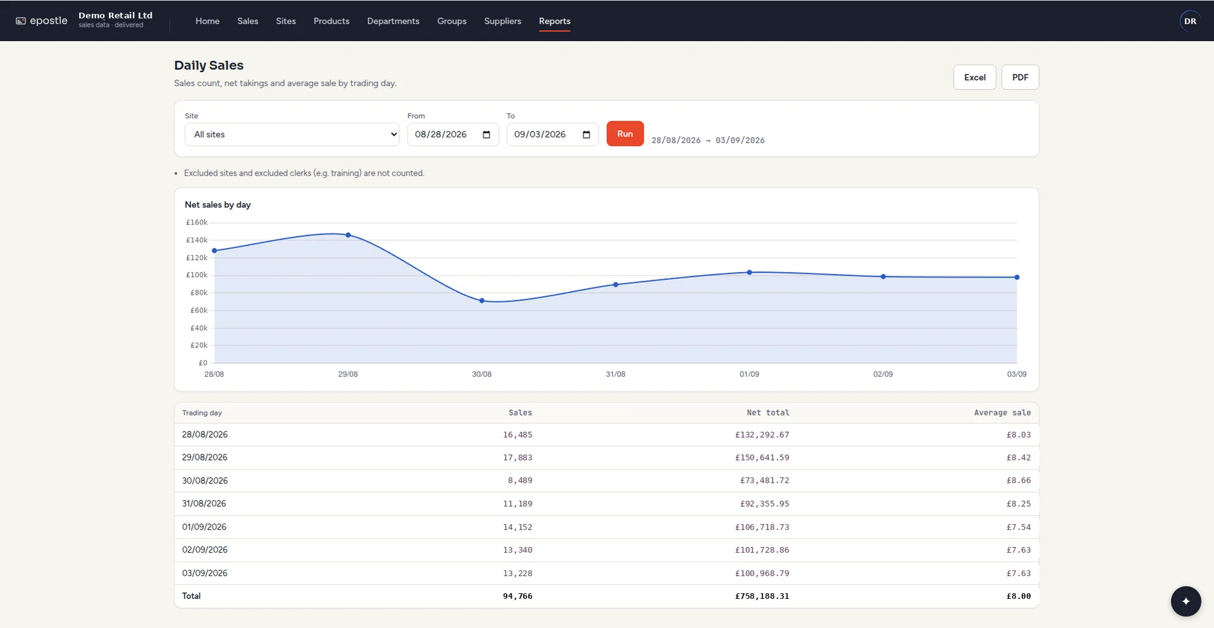This screenshot has width=1214, height=628.
Task: Click the Total row label
Action: click(x=191, y=596)
